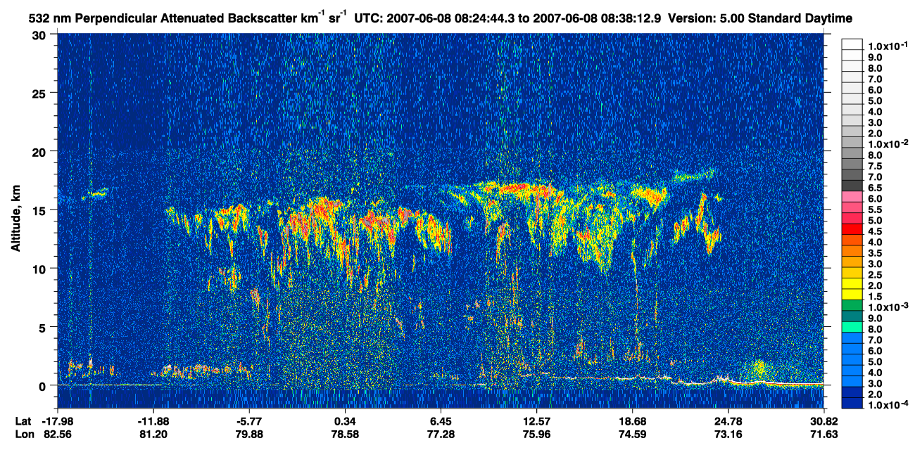Click the Lon row label
Viewport: 915px width, 469px height.
(23, 435)
